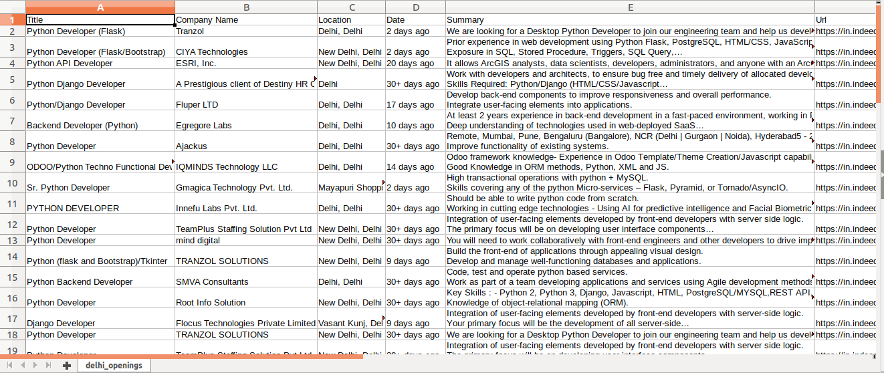Select column E by its header
This screenshot has height=373, width=884.
point(630,7)
